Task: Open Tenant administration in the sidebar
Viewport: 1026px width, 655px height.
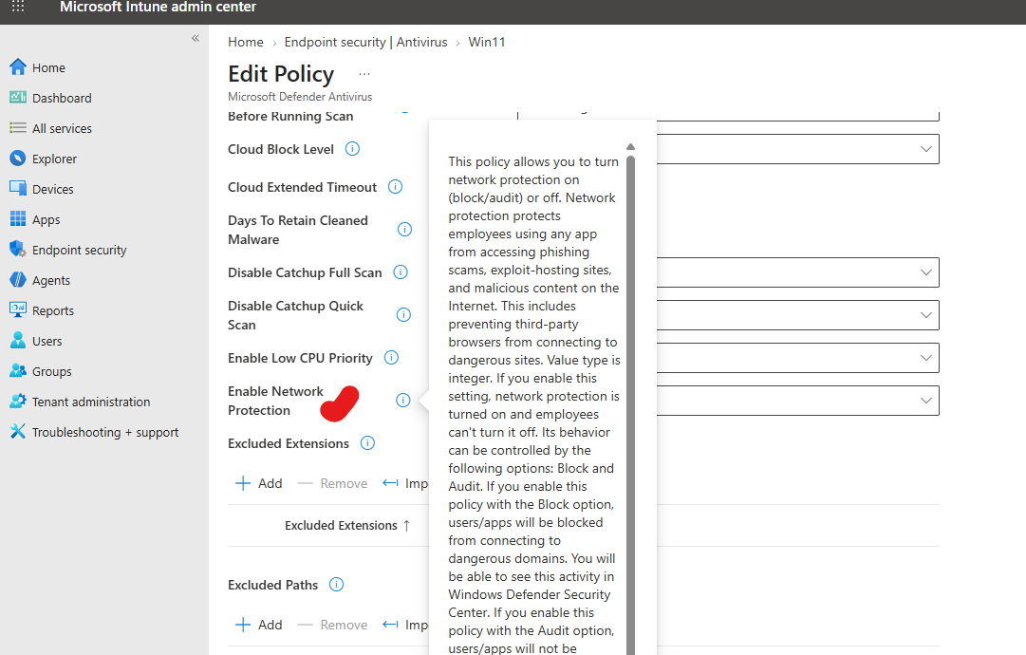Action: [91, 402]
